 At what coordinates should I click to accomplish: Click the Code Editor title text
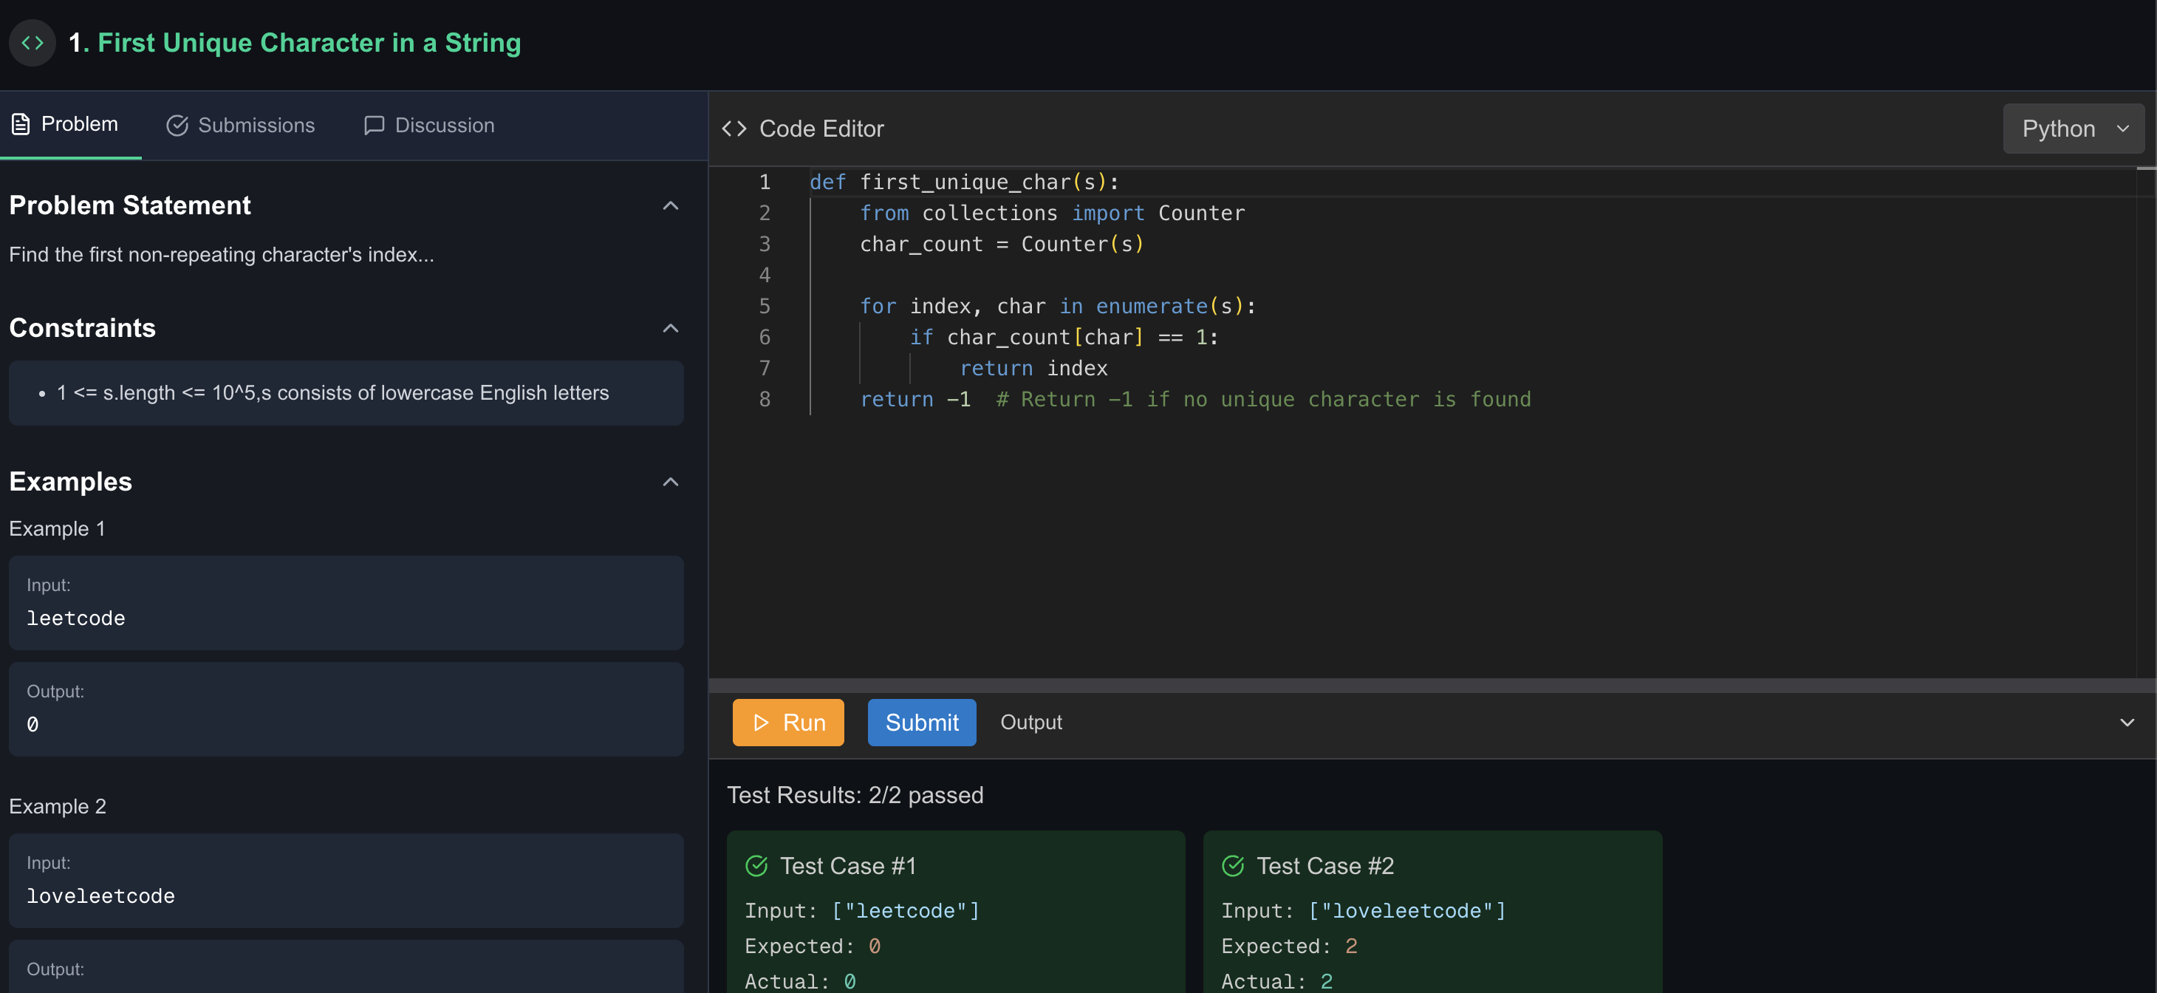click(821, 129)
